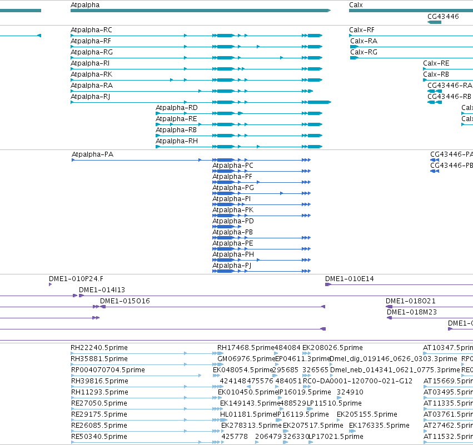Image resolution: width=473 pixels, height=445 pixels.
Task: Select the DME1-010P24.F BAC label
Action: click(76, 279)
